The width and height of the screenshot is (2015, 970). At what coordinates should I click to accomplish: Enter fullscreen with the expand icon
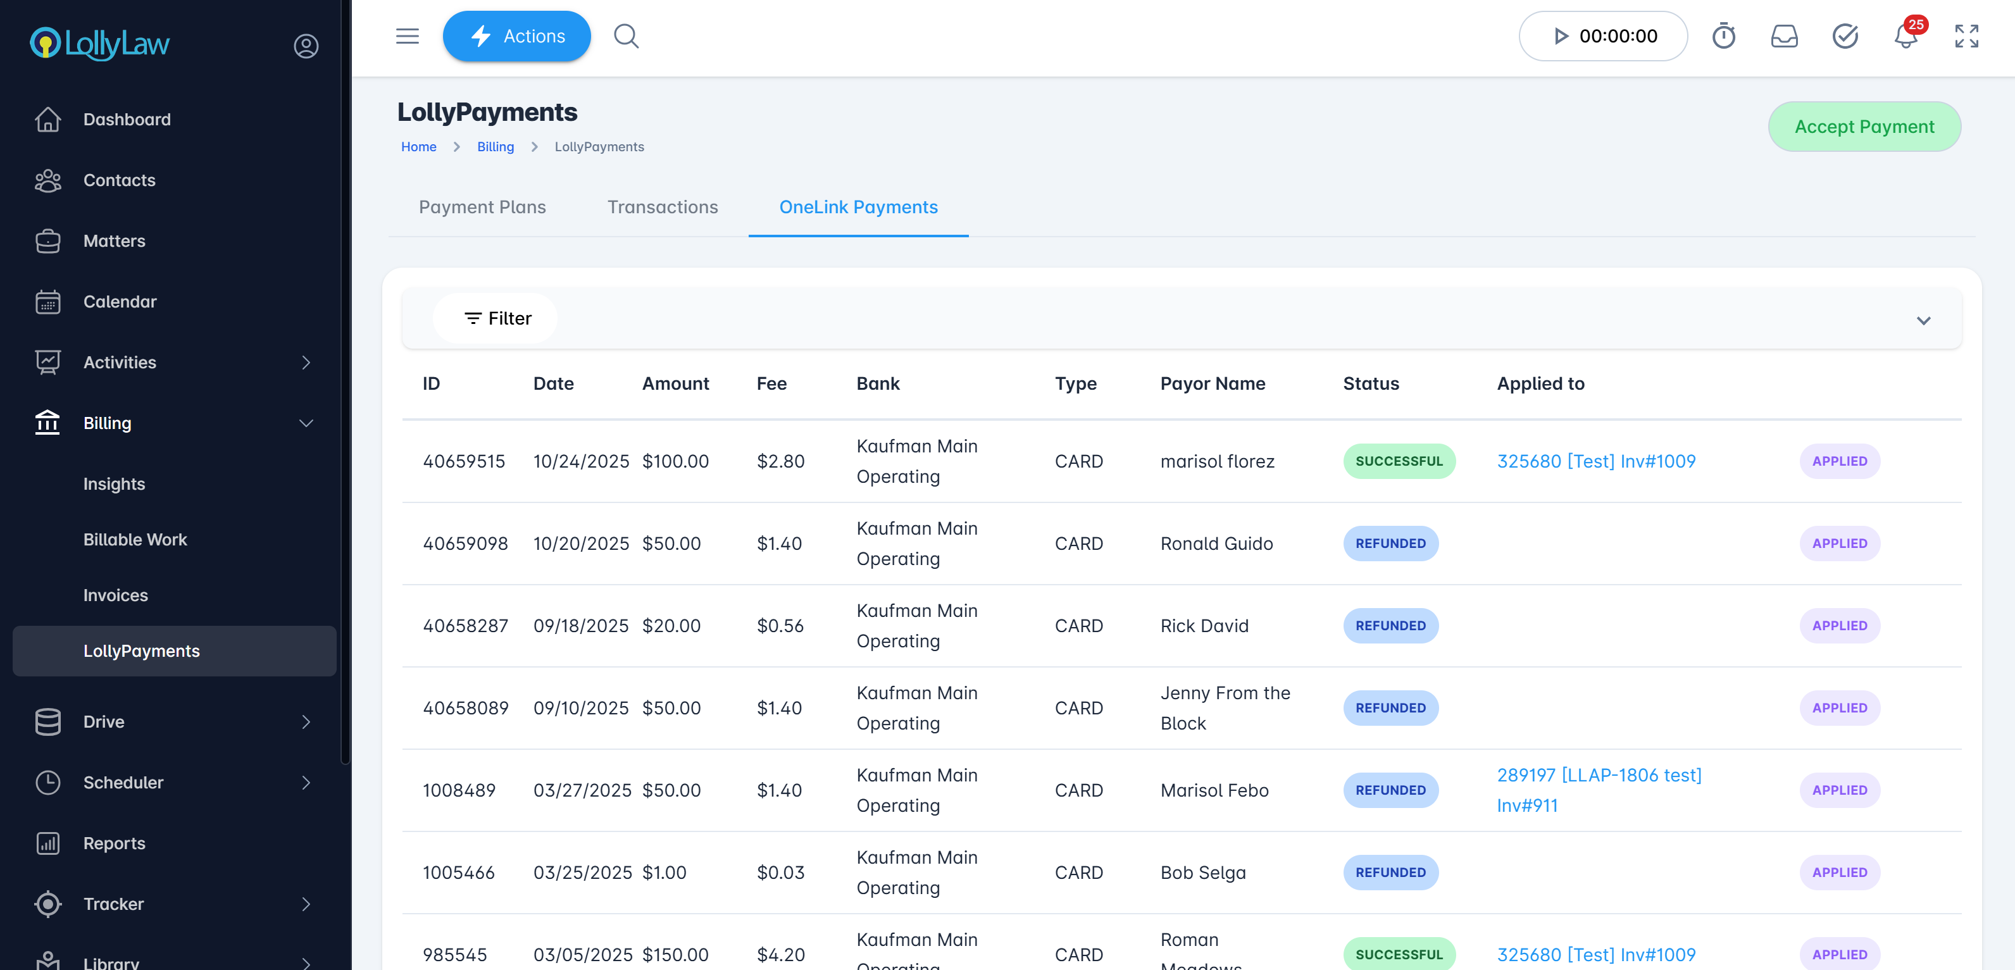(x=1966, y=36)
